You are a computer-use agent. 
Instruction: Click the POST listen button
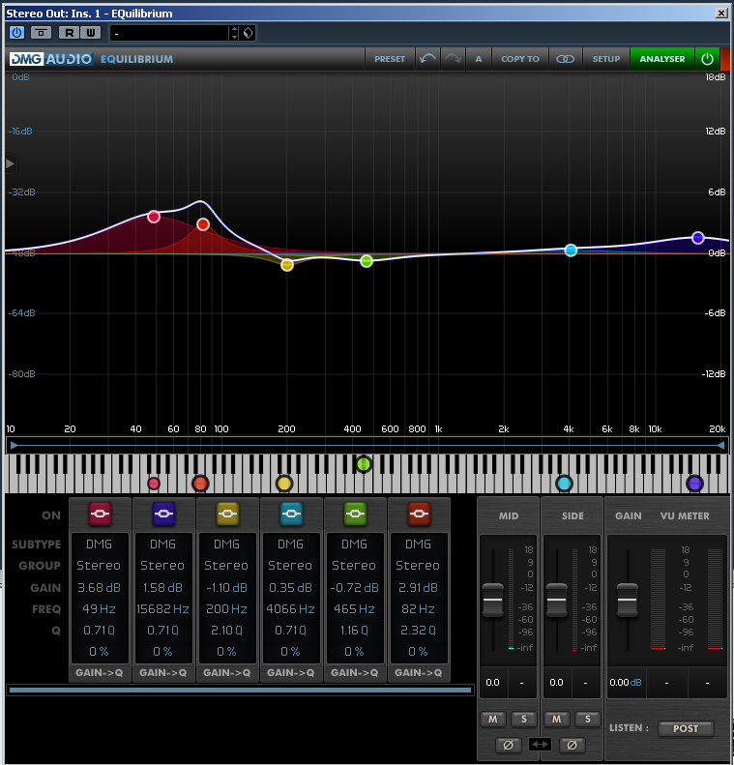tap(686, 728)
